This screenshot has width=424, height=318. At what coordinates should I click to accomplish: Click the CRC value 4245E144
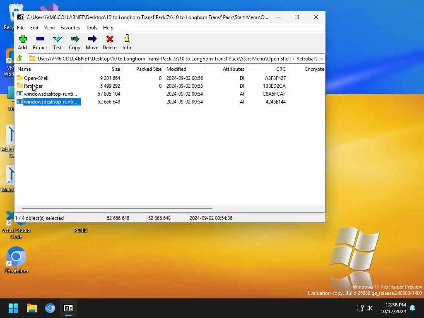[x=275, y=102]
